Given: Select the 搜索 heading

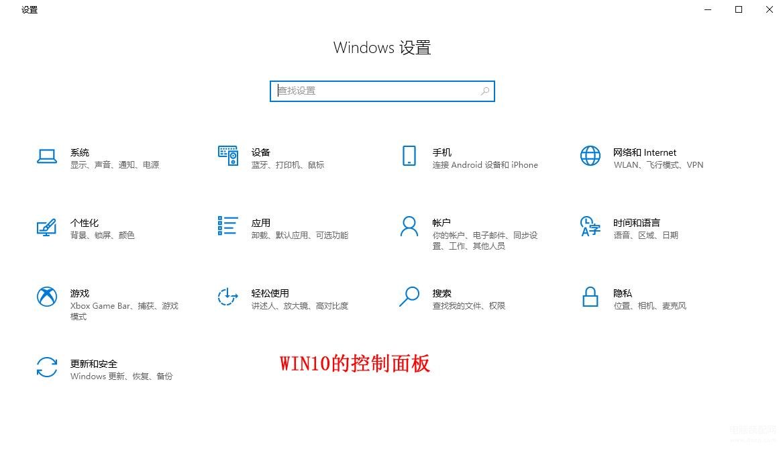Looking at the screenshot, I should [442, 293].
